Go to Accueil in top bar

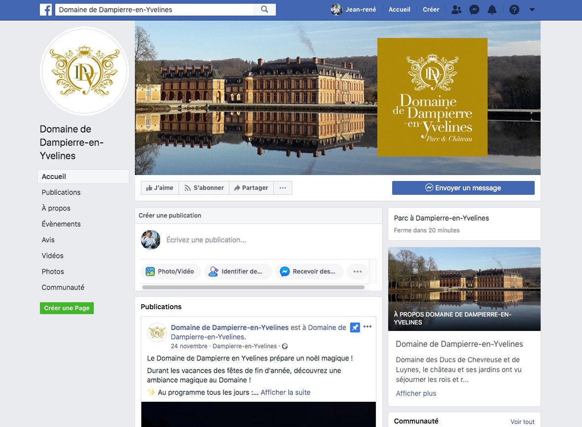point(399,10)
